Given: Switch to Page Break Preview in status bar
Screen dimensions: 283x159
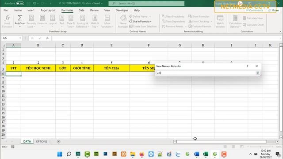Looking at the screenshot, I should [242, 147].
